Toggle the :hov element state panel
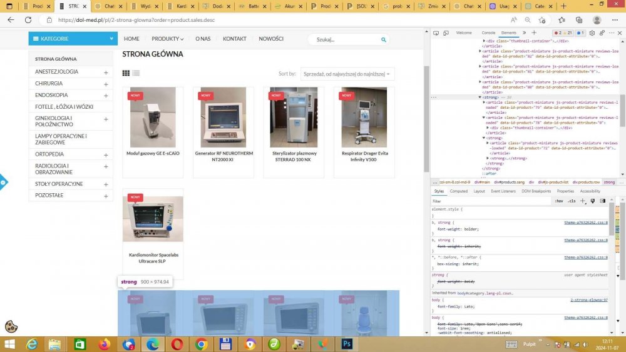 click(x=558, y=201)
